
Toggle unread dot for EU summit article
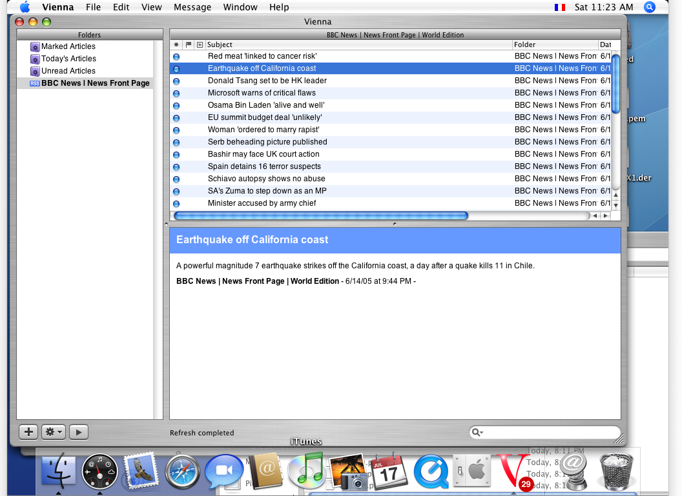point(176,117)
